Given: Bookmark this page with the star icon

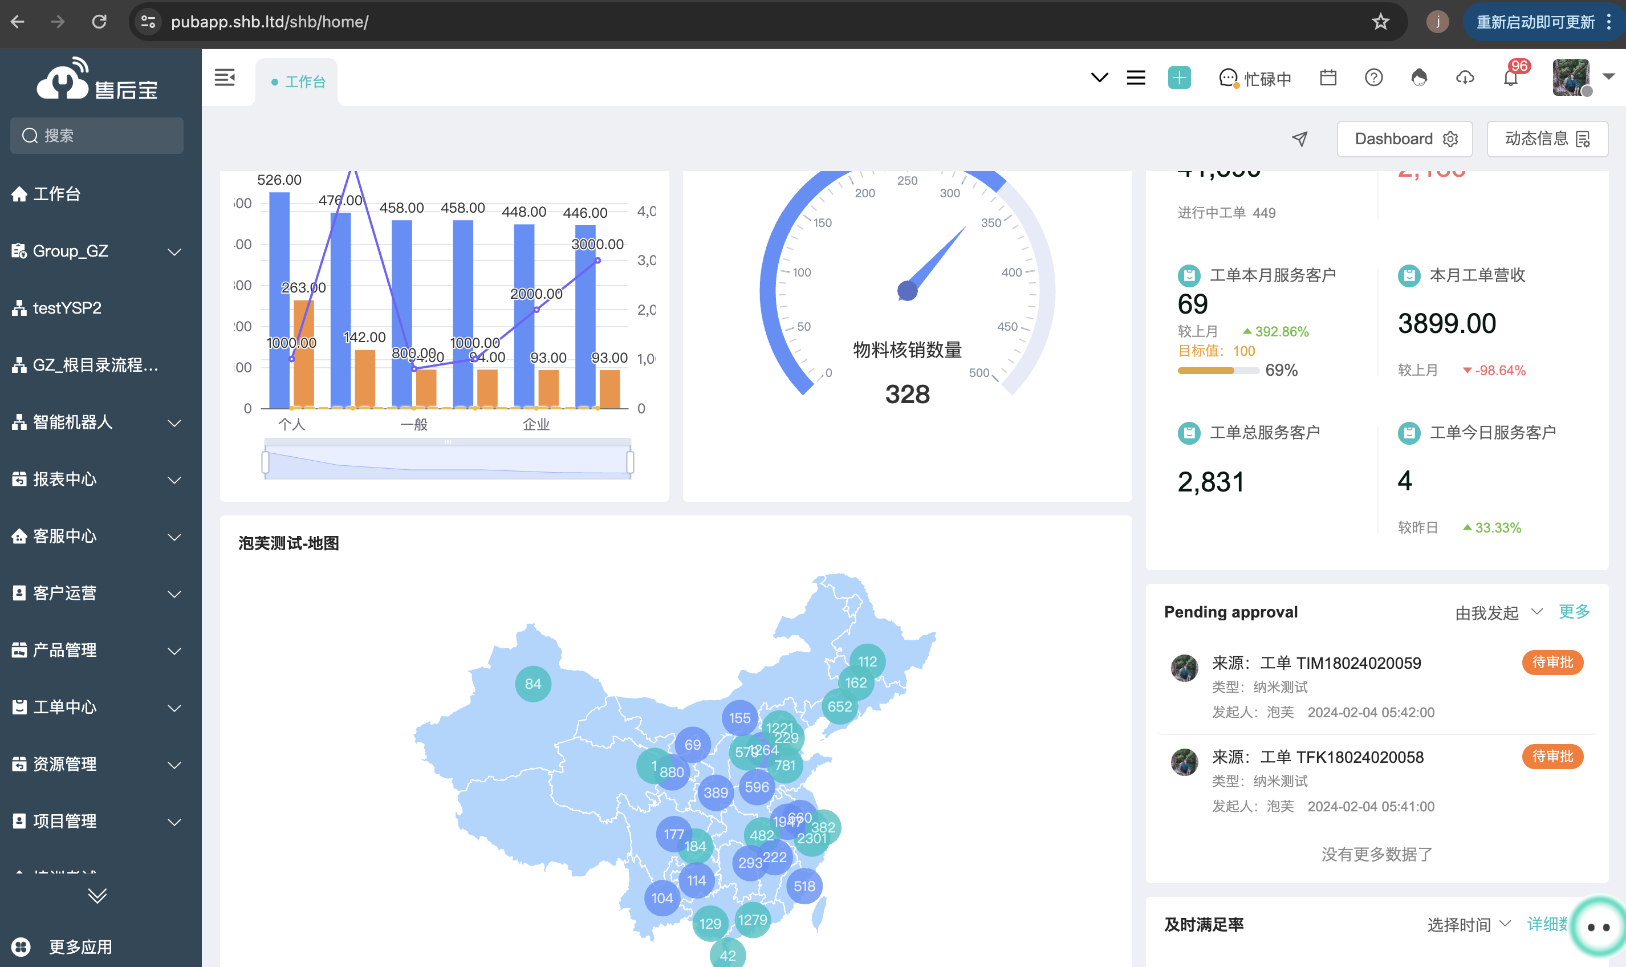Looking at the screenshot, I should tap(1380, 22).
